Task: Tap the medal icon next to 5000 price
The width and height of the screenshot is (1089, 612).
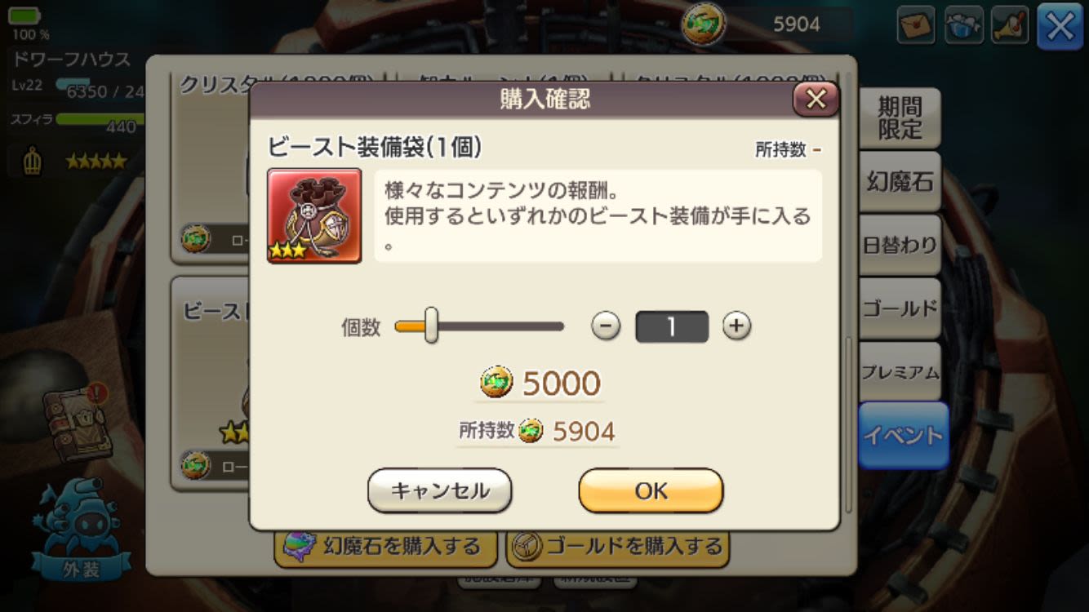Action: (496, 382)
